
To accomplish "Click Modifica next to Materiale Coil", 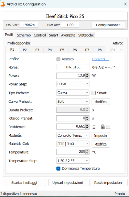I will pyautogui.click(x=101, y=144).
